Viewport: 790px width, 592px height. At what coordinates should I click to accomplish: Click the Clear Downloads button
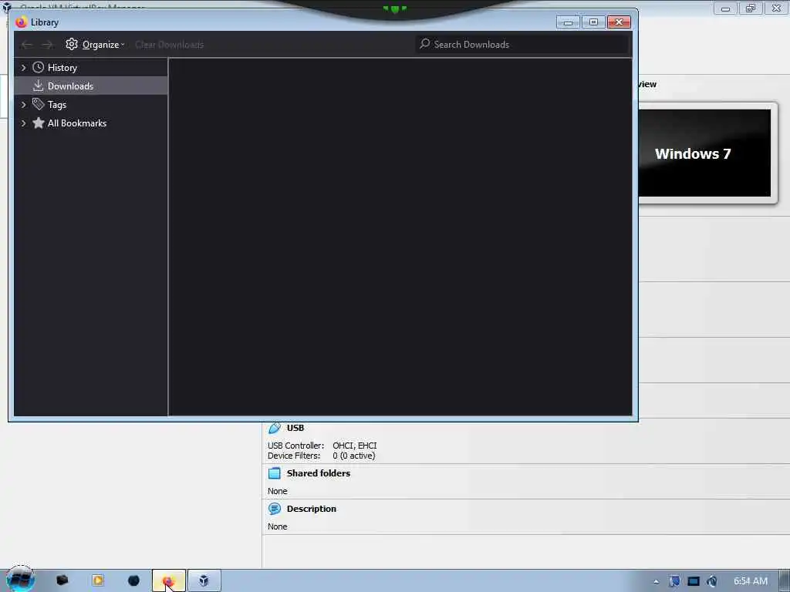pos(169,45)
